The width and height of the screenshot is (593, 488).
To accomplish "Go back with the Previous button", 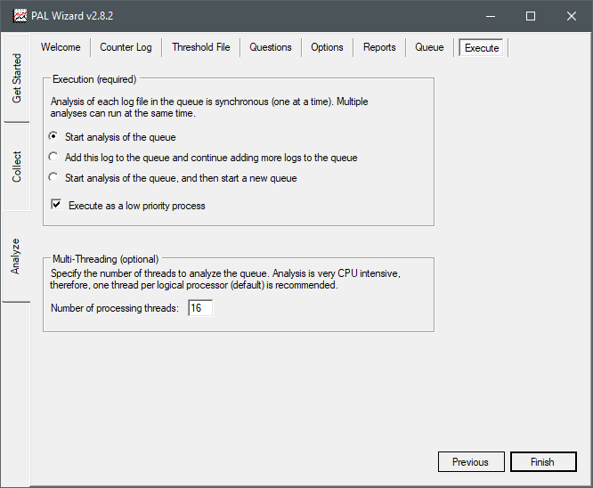I will pos(471,462).
